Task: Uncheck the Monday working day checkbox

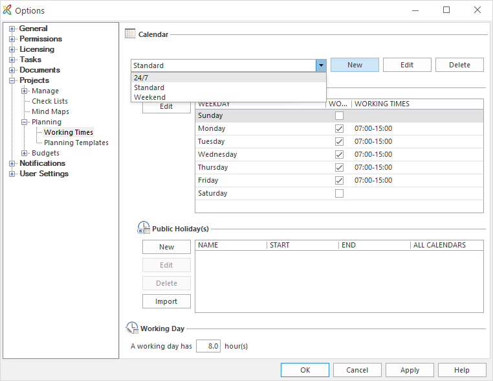Action: (339, 128)
